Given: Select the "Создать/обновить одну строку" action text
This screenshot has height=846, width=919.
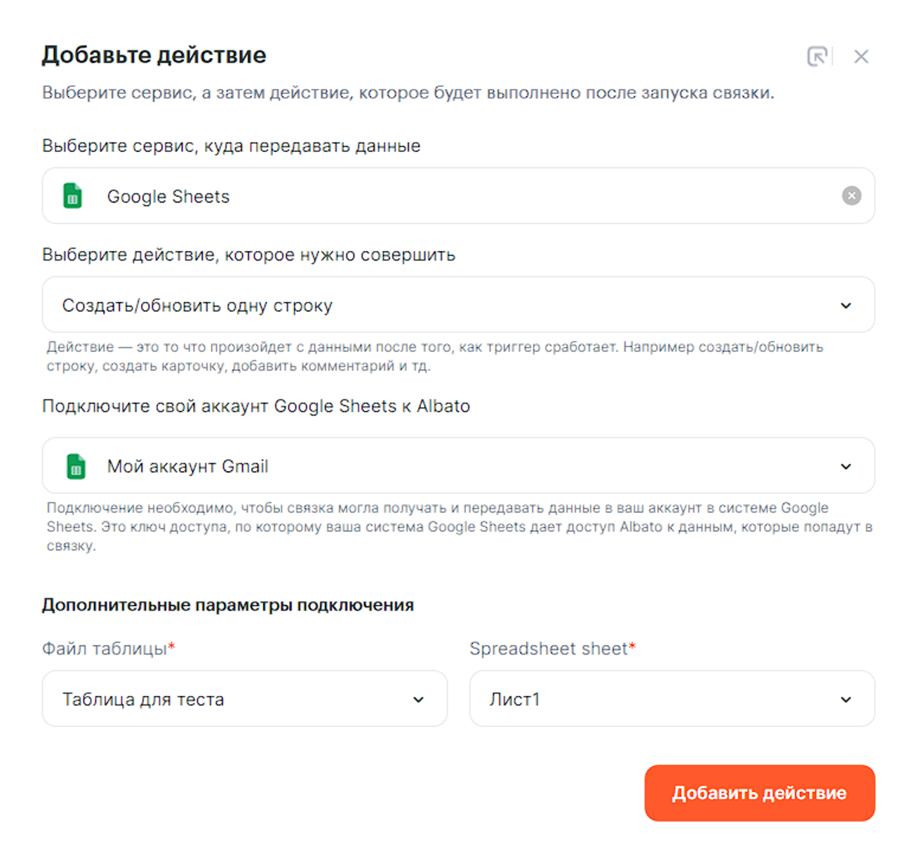Looking at the screenshot, I should (197, 306).
